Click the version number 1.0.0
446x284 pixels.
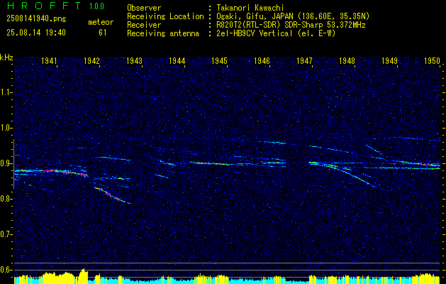96,6
